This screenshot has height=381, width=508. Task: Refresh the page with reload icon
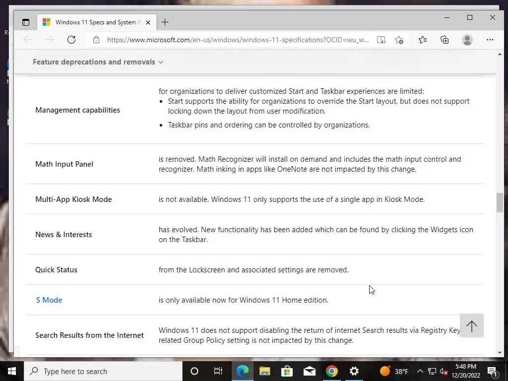[x=71, y=40]
